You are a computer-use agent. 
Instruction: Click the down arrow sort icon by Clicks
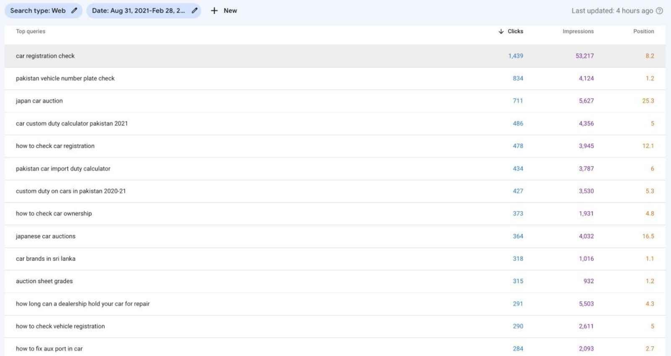[x=501, y=31]
